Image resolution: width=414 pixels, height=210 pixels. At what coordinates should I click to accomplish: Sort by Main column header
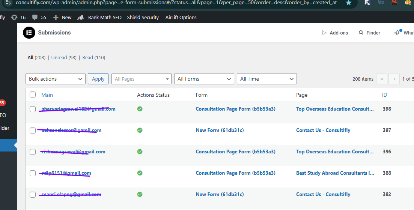[x=47, y=95]
